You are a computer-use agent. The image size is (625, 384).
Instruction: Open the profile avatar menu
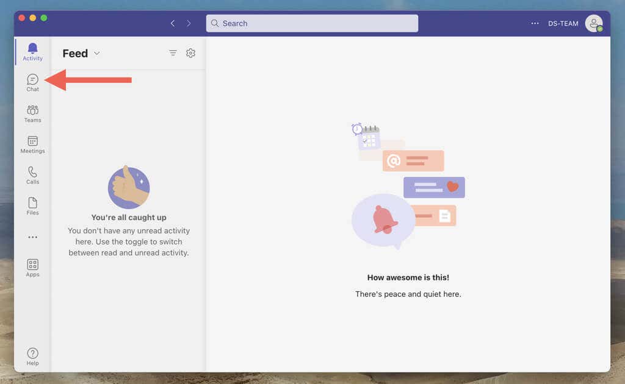click(x=593, y=23)
